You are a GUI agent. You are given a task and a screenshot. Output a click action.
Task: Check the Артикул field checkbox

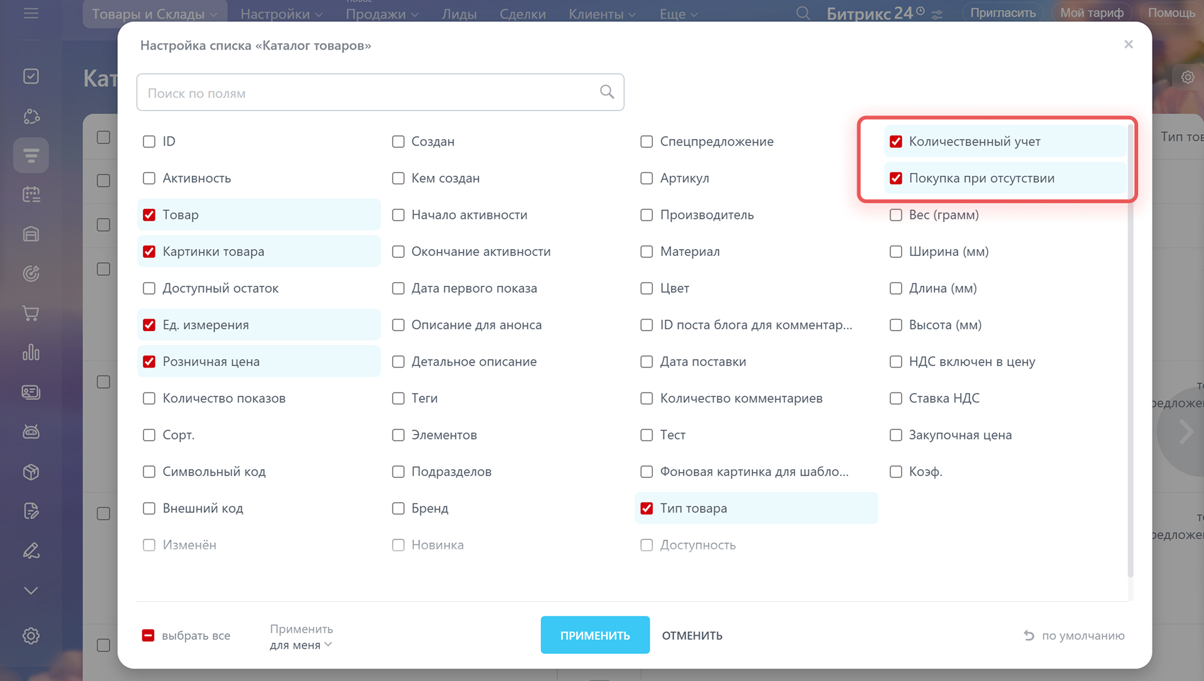(x=647, y=179)
